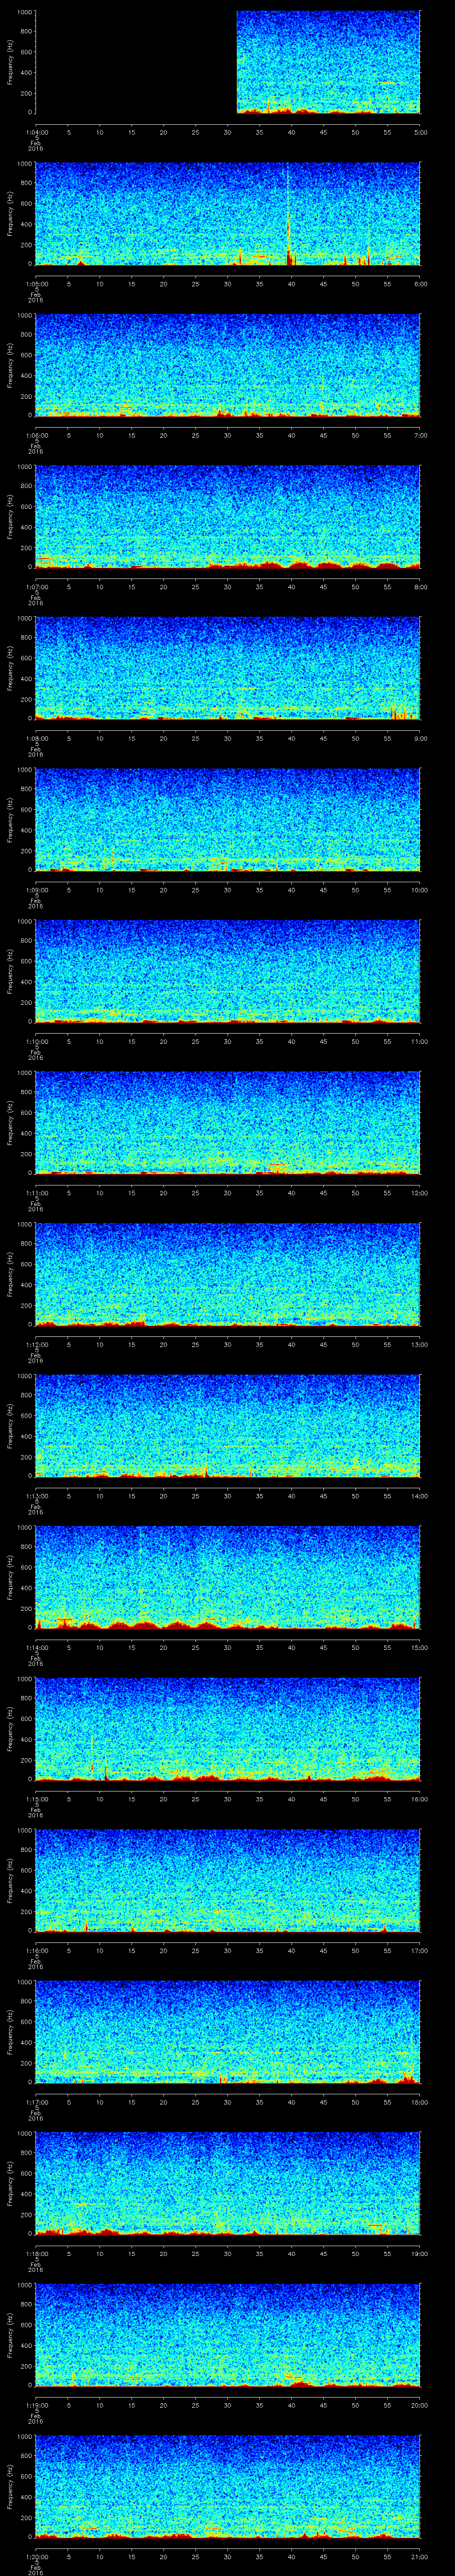The image size is (455, 2576).
Task: Click the 30 tick under the 1:05:00 panel
Action: click(228, 284)
